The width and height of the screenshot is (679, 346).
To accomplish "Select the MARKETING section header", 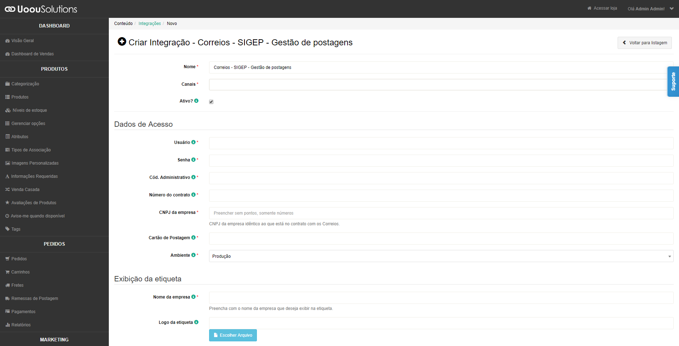I will coord(54,340).
